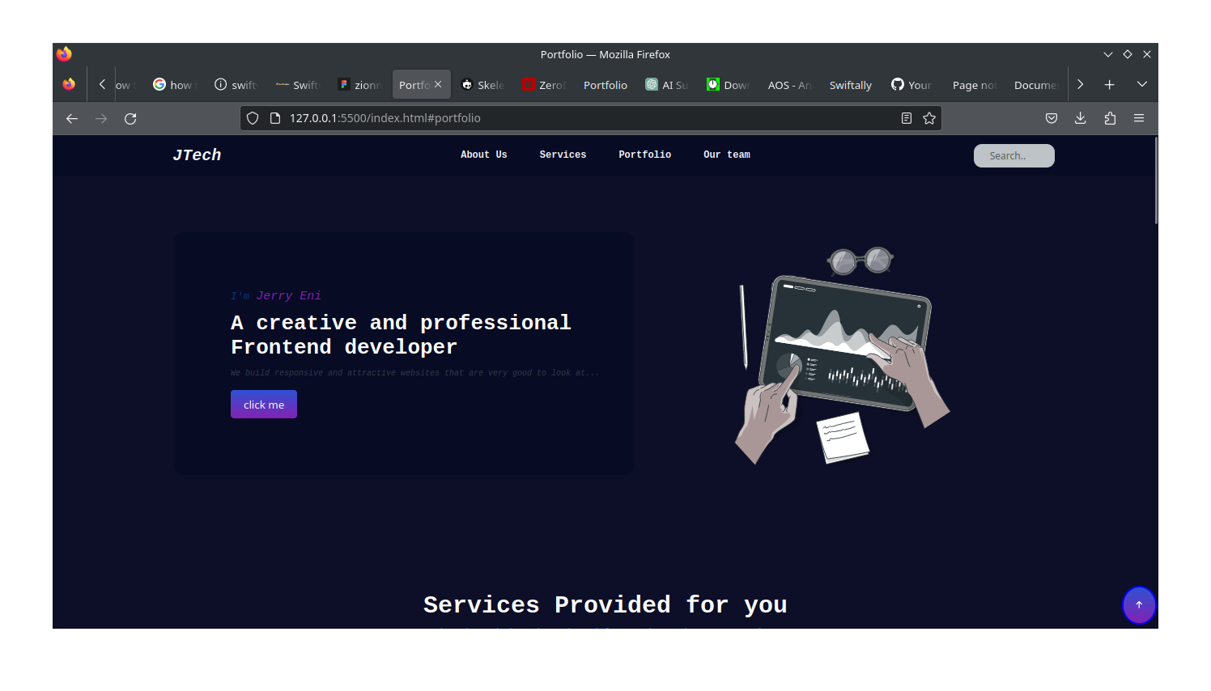The width and height of the screenshot is (1211, 691).
Task: Click the shield tracking protection icon
Action: click(x=253, y=118)
